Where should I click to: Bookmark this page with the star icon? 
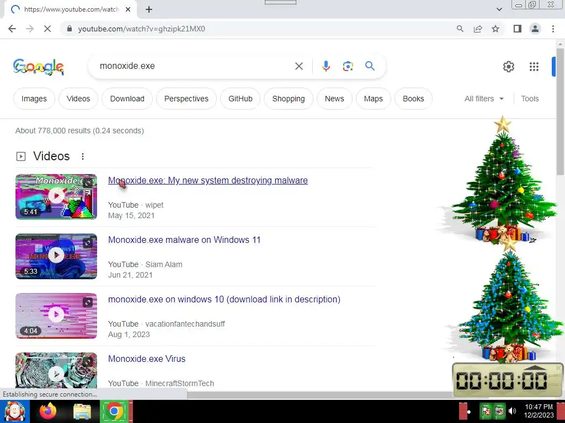coord(495,29)
